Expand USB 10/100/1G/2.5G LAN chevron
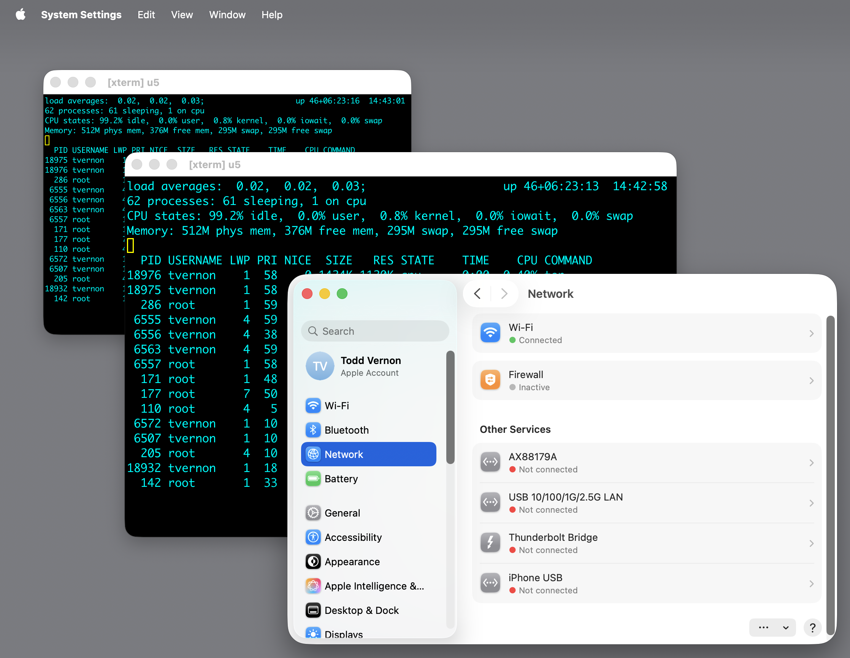 [812, 503]
